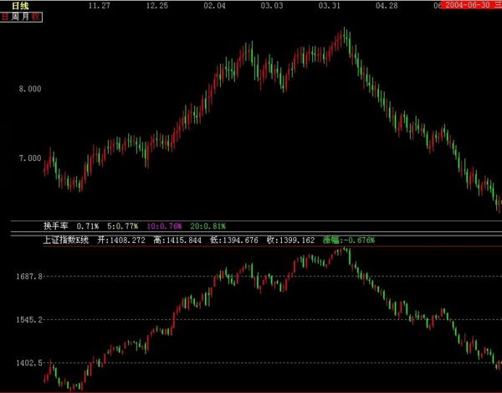Switch to the 日 (daily) period tab

pyautogui.click(x=5, y=17)
